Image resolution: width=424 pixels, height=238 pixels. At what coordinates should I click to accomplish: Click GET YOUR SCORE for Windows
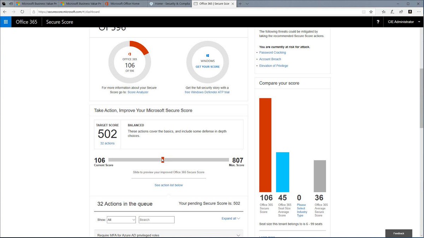pos(208,67)
